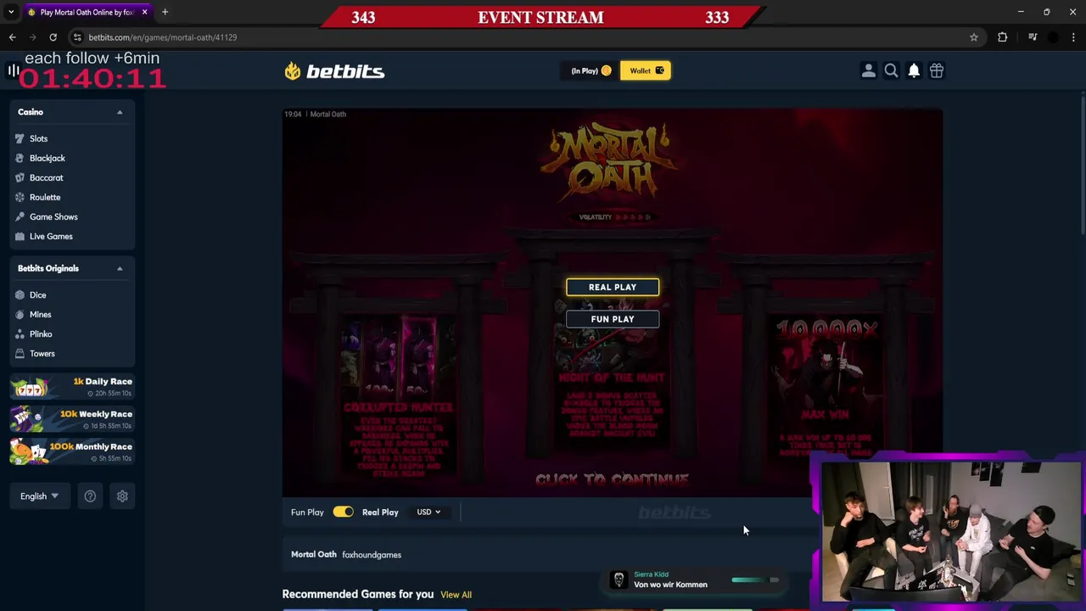Open sidebar settings gear icon
The width and height of the screenshot is (1086, 611).
tap(122, 496)
